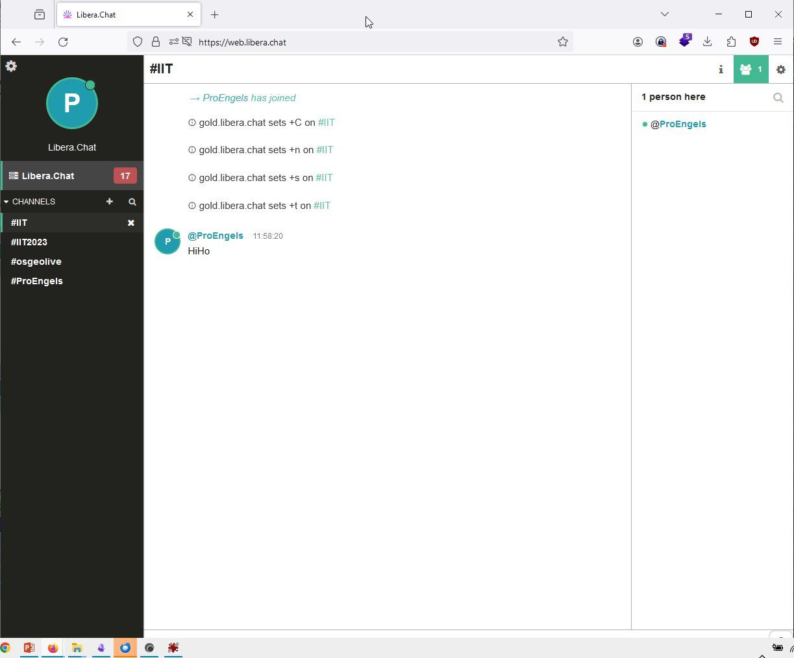Open the 17 unread messages badge

(125, 176)
